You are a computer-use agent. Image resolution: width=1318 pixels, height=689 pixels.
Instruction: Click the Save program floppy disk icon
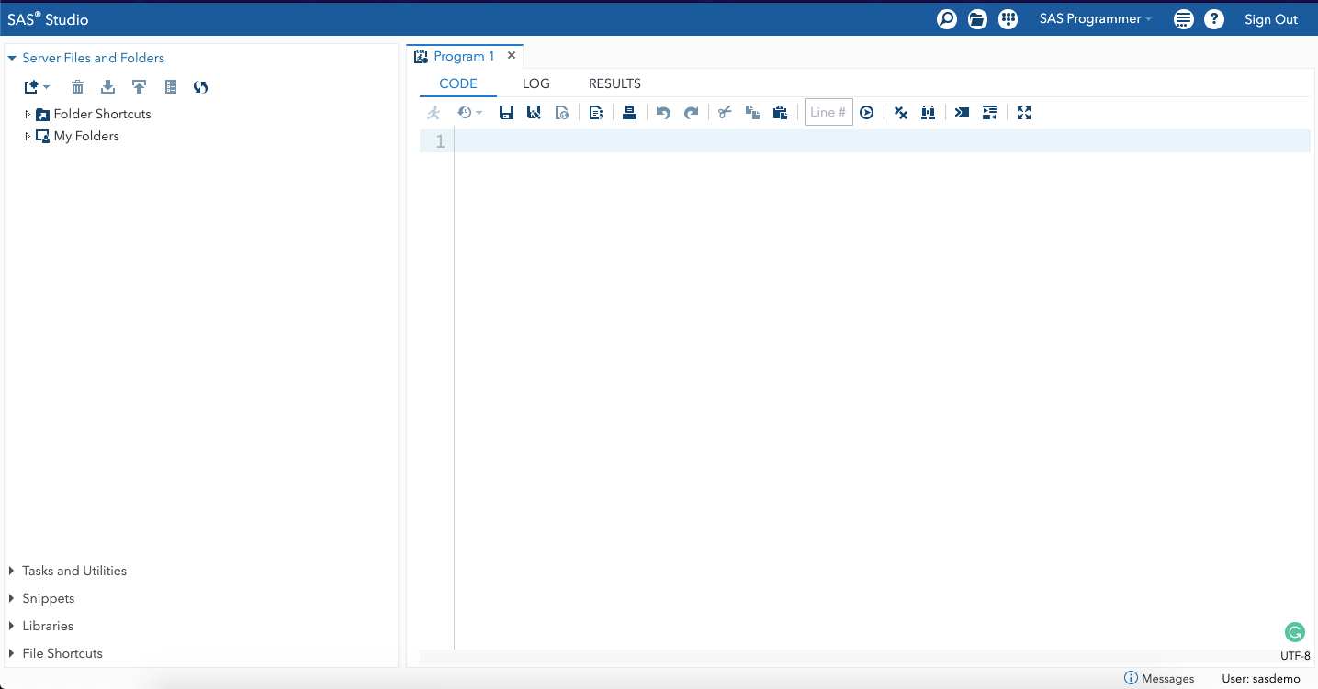click(506, 113)
